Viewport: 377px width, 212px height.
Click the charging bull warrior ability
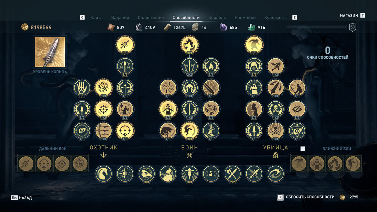point(168,131)
